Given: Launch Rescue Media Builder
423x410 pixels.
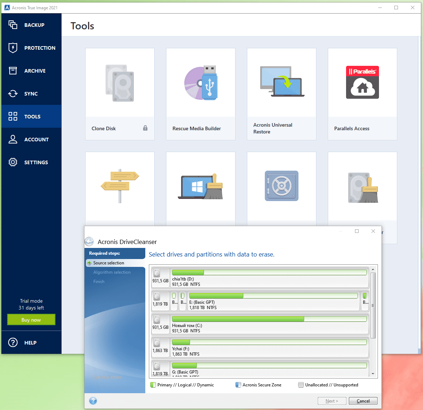Looking at the screenshot, I should [x=201, y=94].
